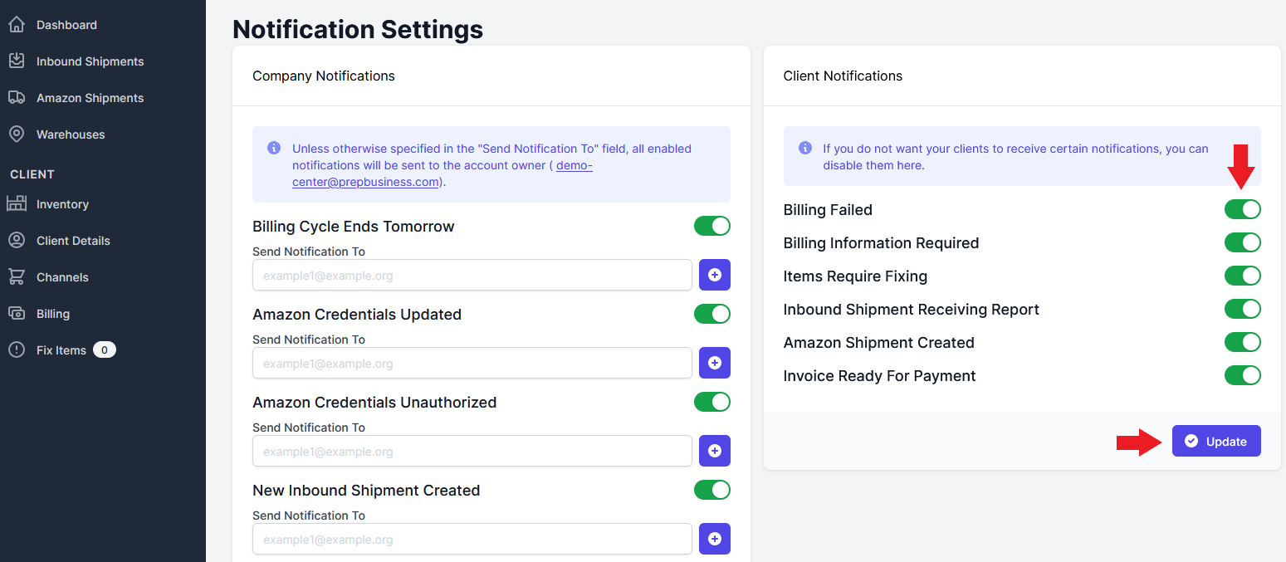Open Inbound Shipments via its sidebar icon

click(17, 61)
